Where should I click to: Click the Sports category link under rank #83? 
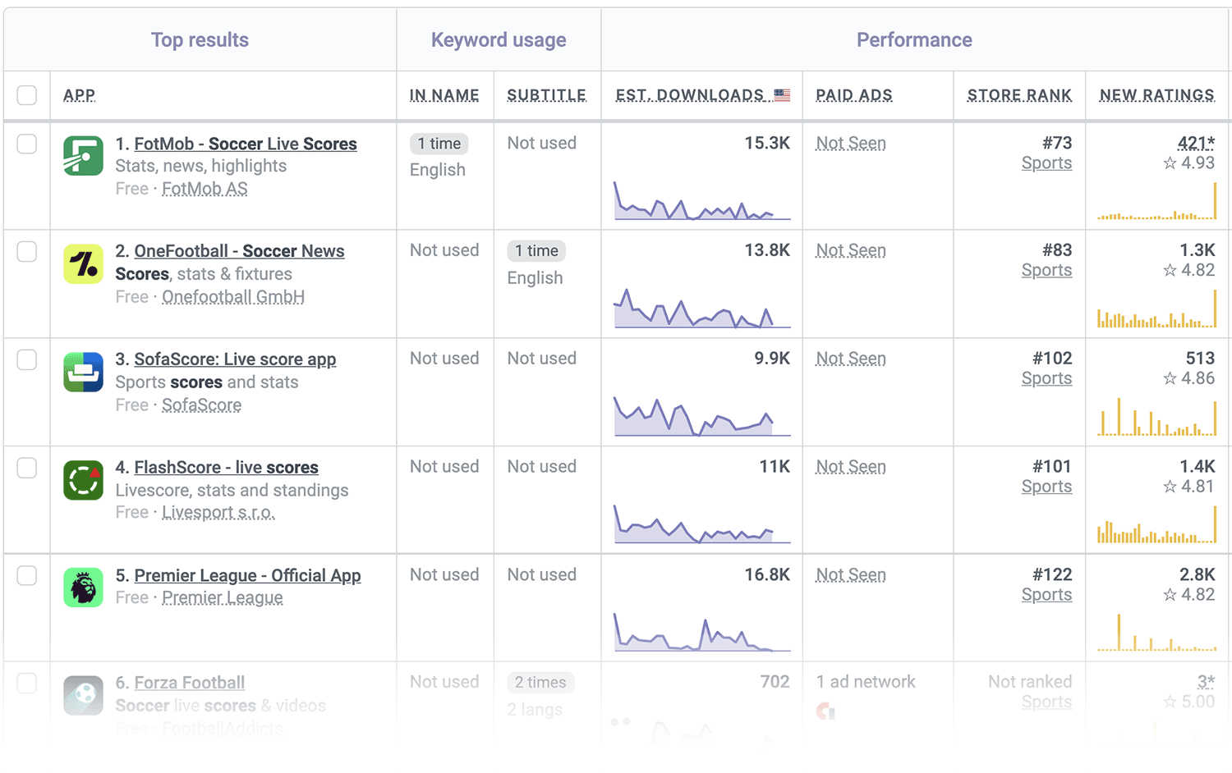[x=1046, y=271]
